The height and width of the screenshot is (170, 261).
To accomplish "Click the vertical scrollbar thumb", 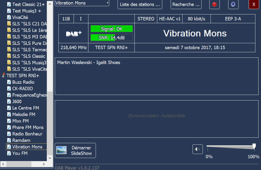I will pos(50,123).
